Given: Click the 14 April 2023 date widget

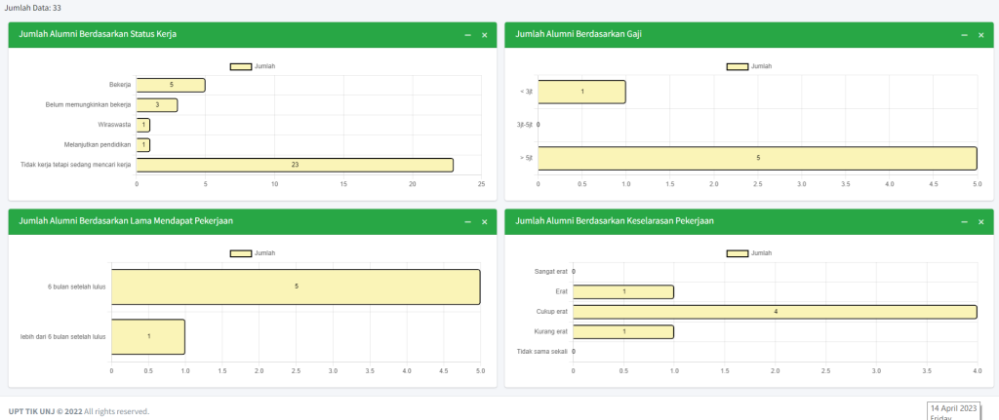Looking at the screenshot, I should [953, 409].
